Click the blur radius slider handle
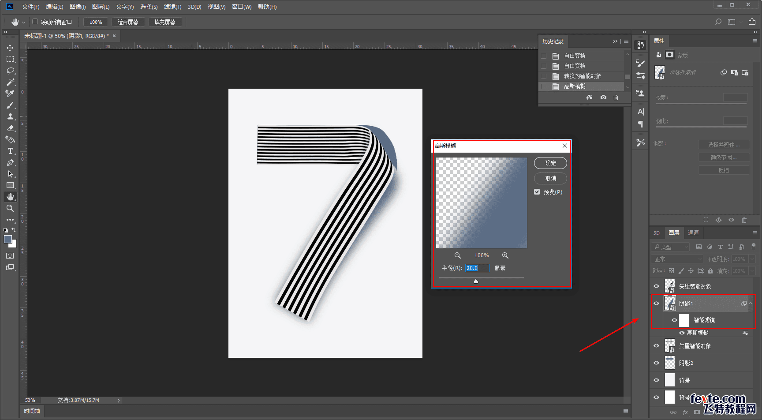Screen dimensions: 762x420 point(476,281)
